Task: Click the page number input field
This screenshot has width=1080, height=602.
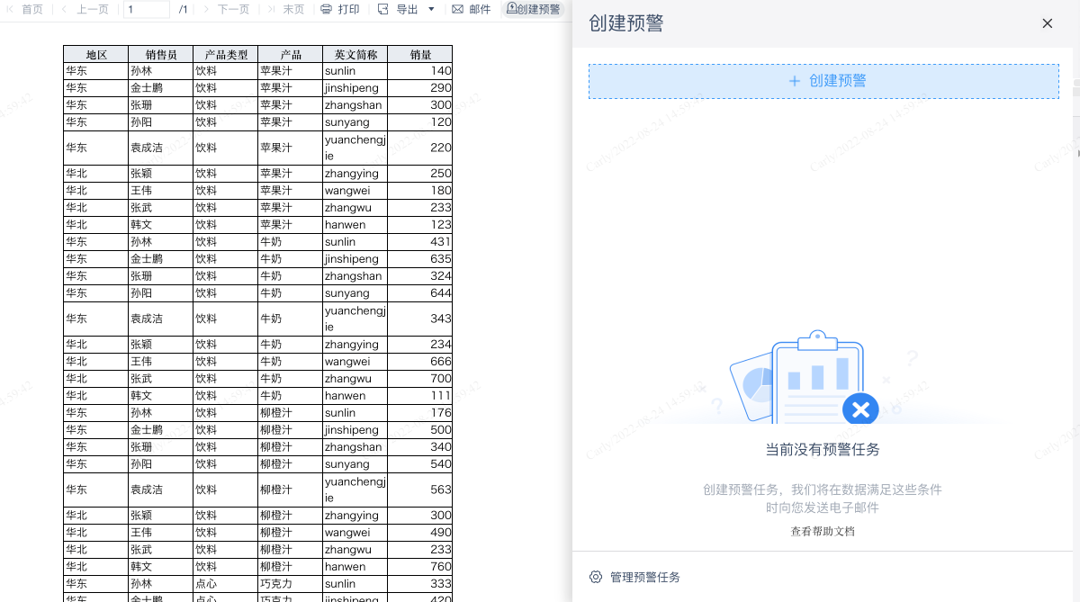Action: (x=147, y=9)
